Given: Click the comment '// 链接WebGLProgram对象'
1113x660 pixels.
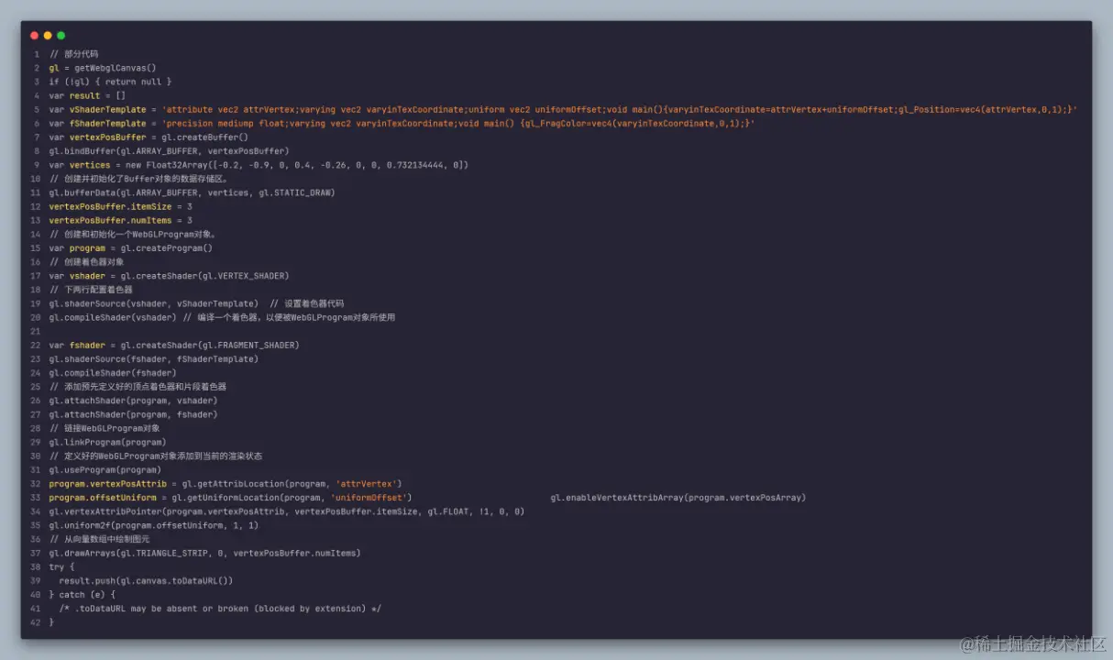Looking at the screenshot, I should point(105,428).
